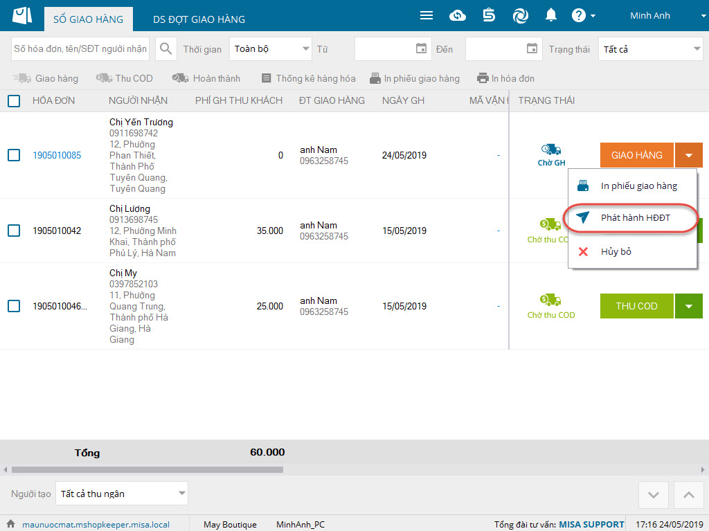Go to next page with down chevron
The image size is (709, 531).
(654, 495)
